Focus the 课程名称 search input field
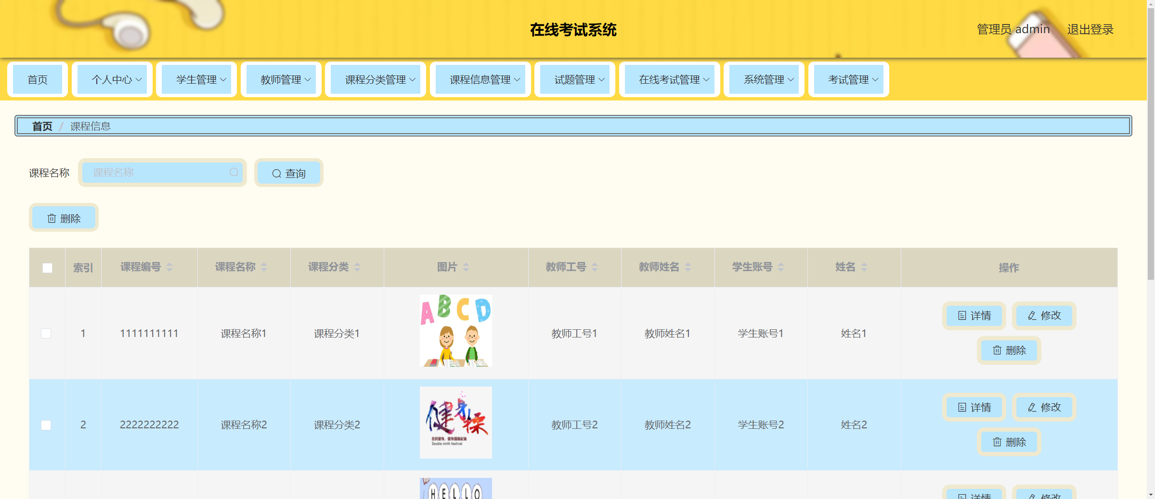Viewport: 1155px width, 499px height. coord(162,173)
